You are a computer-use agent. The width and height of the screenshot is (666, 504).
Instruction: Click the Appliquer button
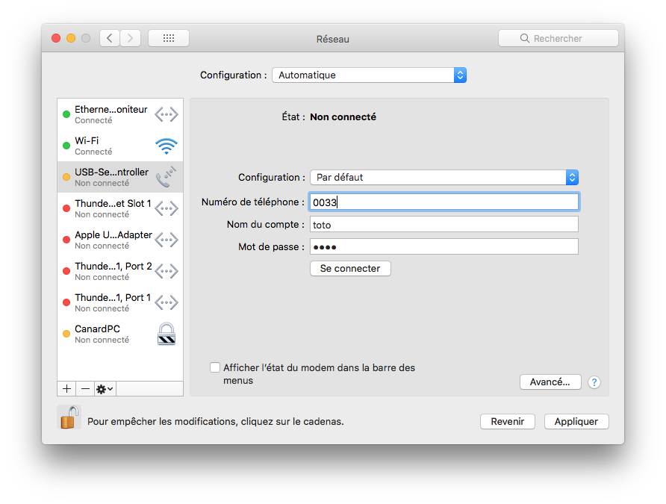tap(576, 421)
